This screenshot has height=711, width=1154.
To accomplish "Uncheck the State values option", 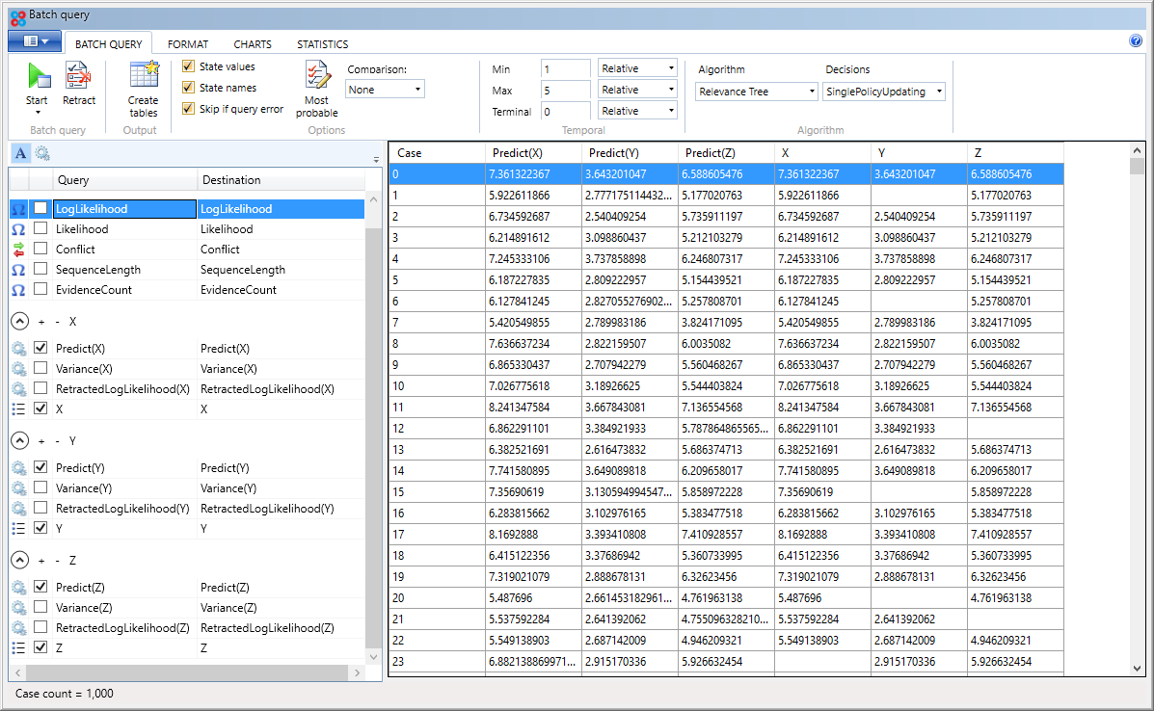I will pyautogui.click(x=187, y=65).
